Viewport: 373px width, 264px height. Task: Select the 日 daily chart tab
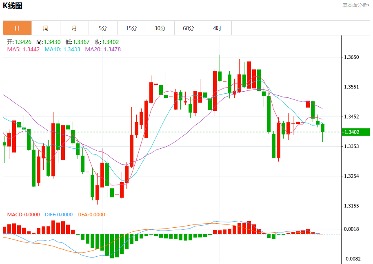pos(18,28)
